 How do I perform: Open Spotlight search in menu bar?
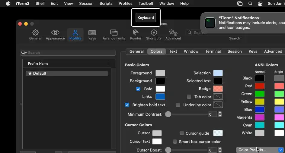point(250,3)
